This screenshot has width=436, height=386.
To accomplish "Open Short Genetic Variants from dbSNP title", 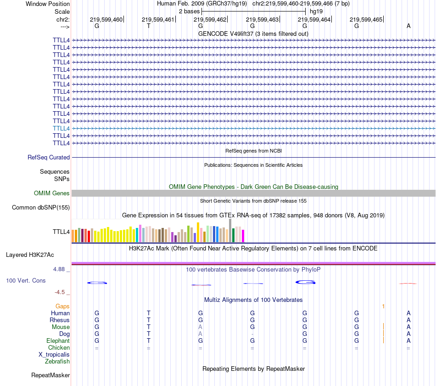I will click(253, 201).
